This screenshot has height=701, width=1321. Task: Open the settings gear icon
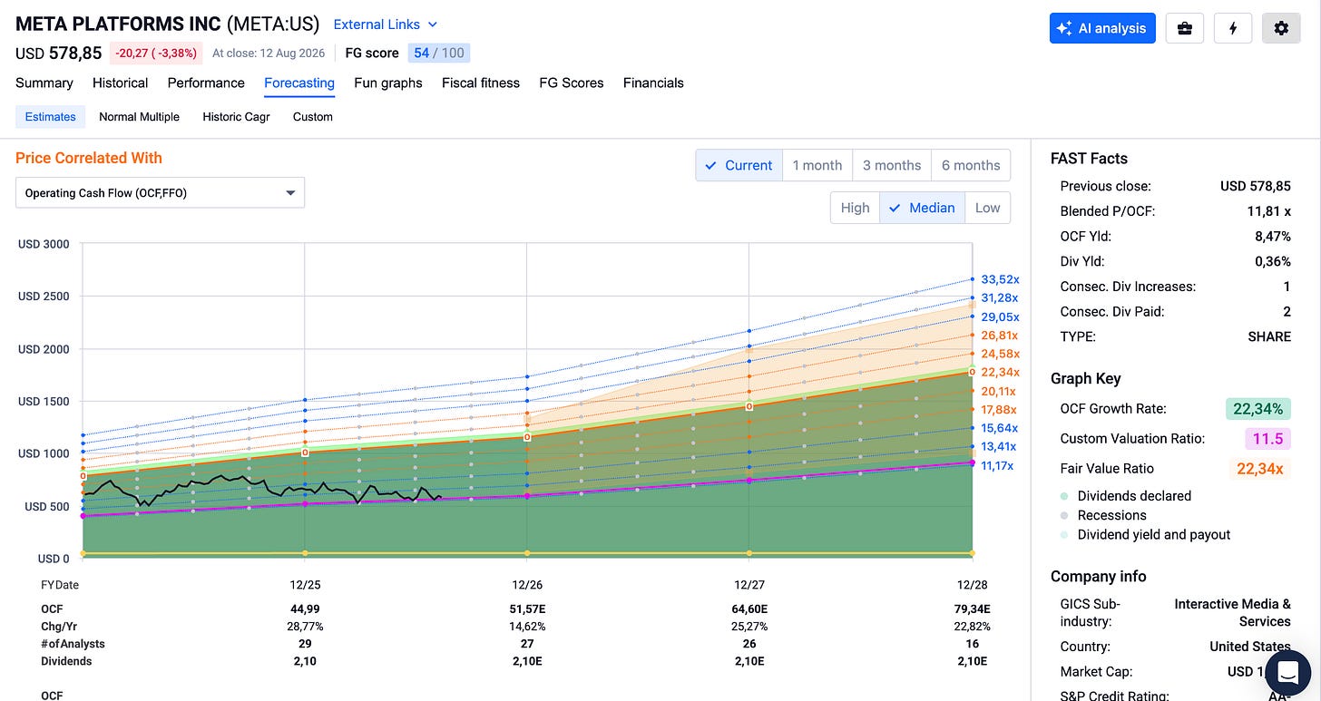click(x=1281, y=28)
